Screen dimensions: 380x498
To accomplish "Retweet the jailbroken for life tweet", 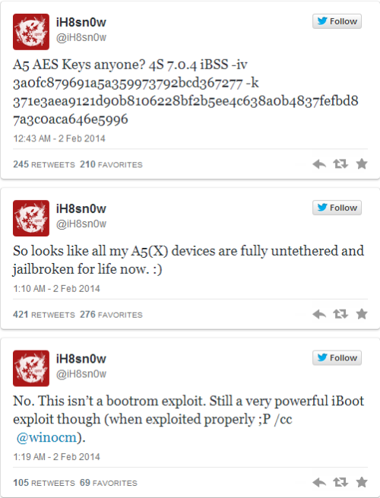I will (x=340, y=314).
